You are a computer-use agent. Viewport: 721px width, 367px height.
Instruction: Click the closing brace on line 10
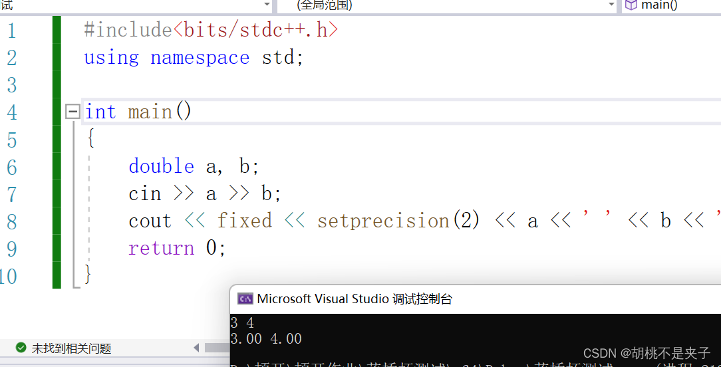click(88, 275)
